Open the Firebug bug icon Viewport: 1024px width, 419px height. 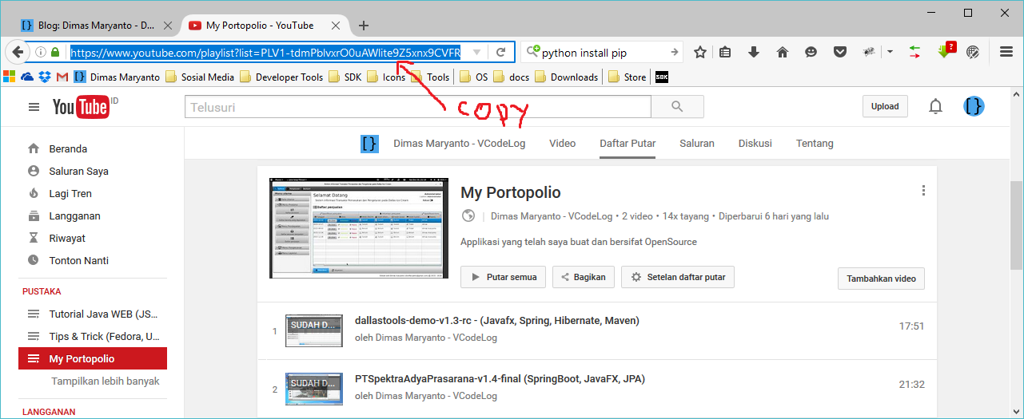[x=868, y=52]
